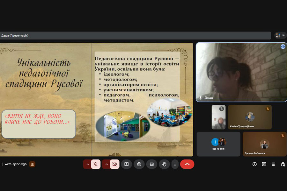
Task: Select Даша's pinned video tile
Action: pos(241,72)
